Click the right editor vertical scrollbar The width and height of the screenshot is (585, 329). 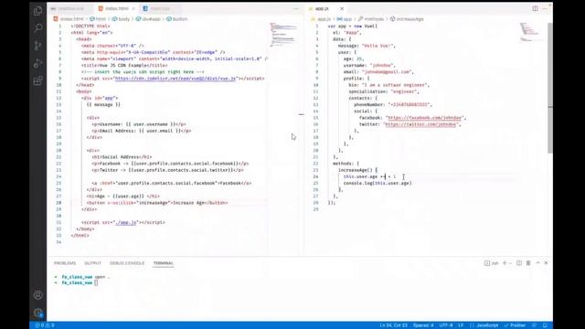pyautogui.click(x=550, y=88)
